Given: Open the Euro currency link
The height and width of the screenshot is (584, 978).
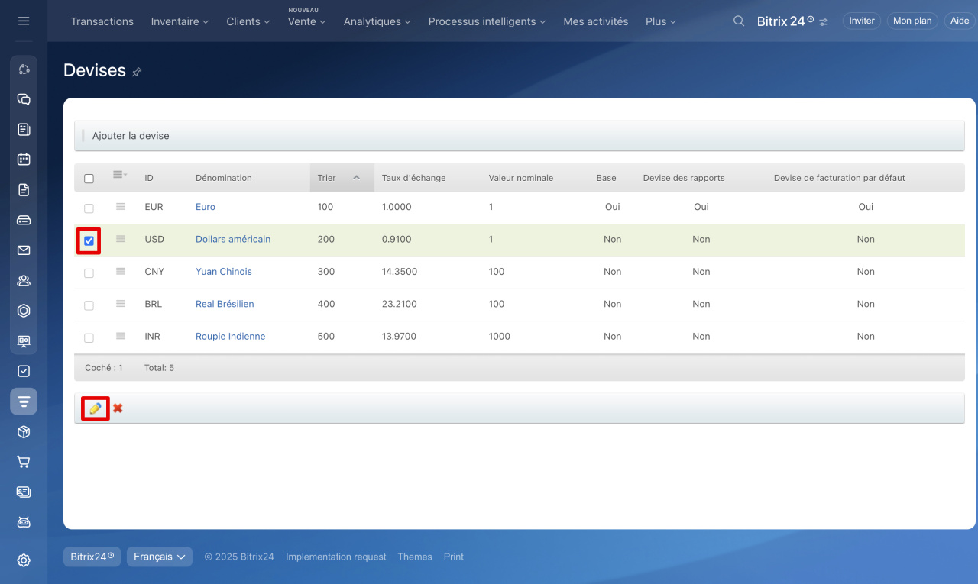Looking at the screenshot, I should (x=206, y=207).
